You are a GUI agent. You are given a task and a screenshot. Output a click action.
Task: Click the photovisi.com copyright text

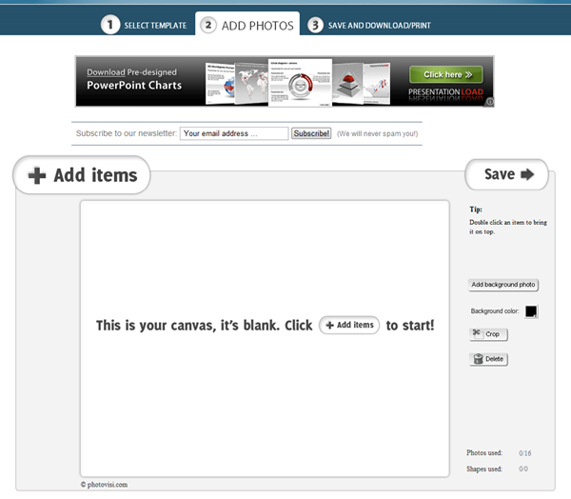click(x=104, y=485)
